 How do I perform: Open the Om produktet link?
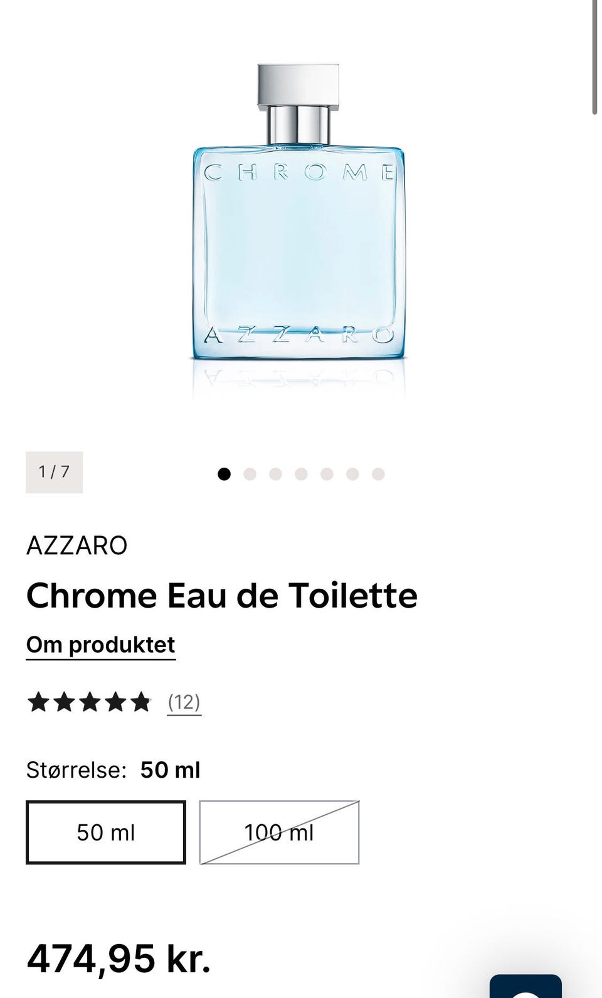tap(100, 645)
